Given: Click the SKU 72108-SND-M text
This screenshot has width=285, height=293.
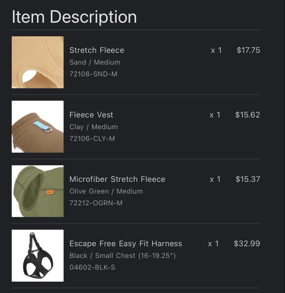Looking at the screenshot, I should click(x=93, y=74).
